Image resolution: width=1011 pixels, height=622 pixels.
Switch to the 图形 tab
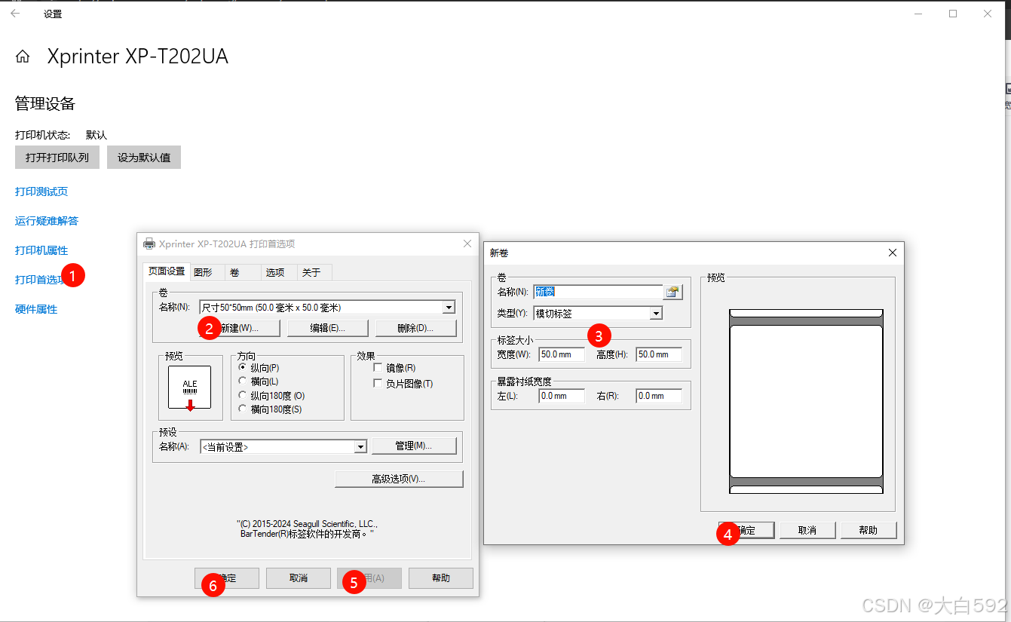(x=203, y=272)
